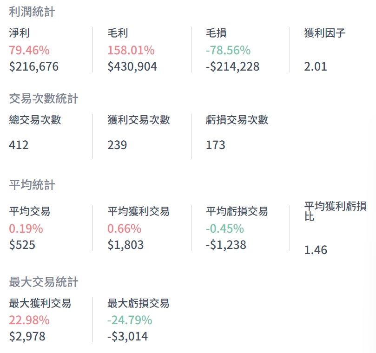This screenshot has width=376, height=353.
Task: Click the 平均獲利虧損比 value 1.46
Action: click(316, 250)
